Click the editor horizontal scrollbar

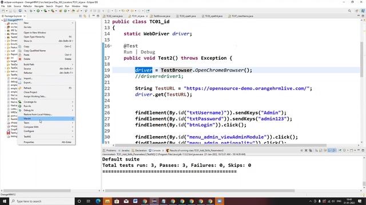tap(221, 146)
